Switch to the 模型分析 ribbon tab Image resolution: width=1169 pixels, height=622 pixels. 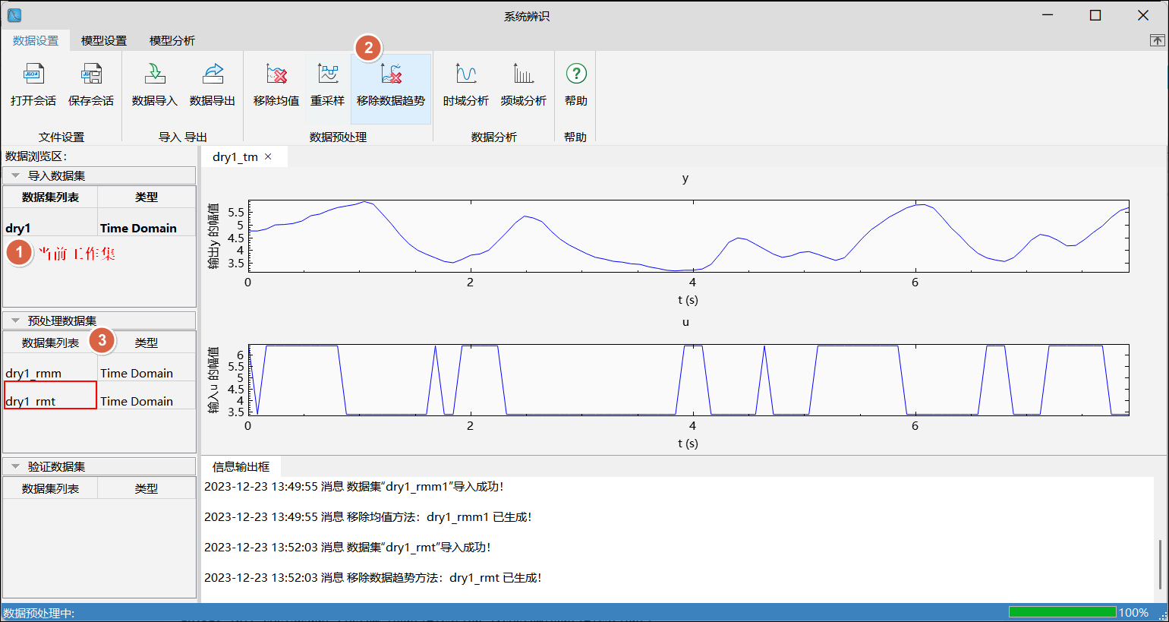click(172, 41)
